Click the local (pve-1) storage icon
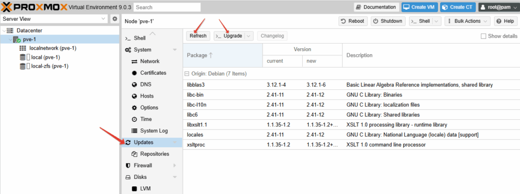 pos(22,57)
